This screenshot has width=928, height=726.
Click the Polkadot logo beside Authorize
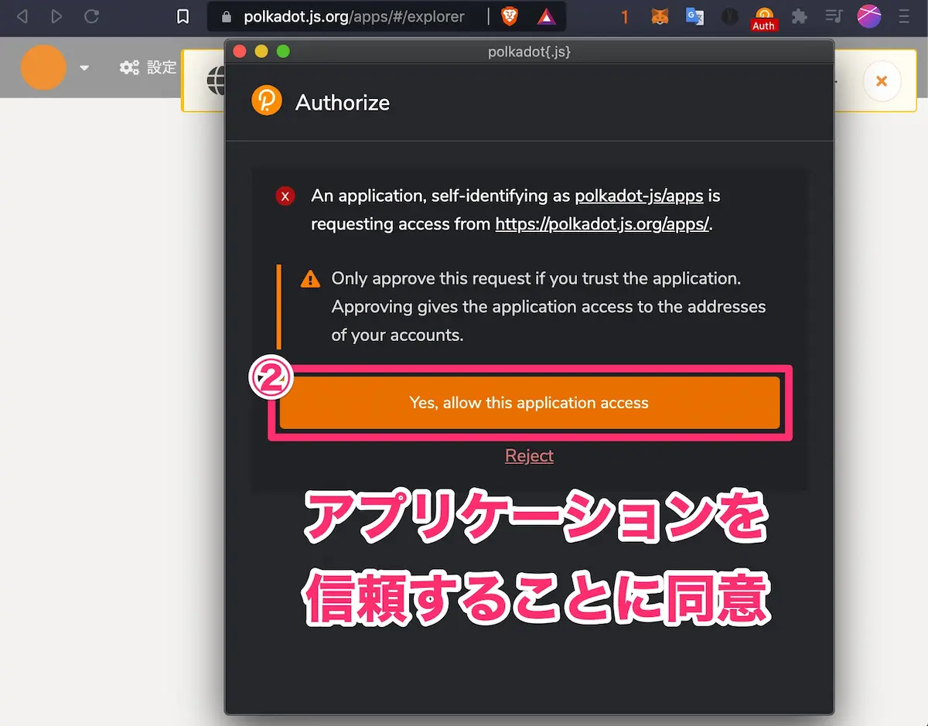pyautogui.click(x=267, y=101)
